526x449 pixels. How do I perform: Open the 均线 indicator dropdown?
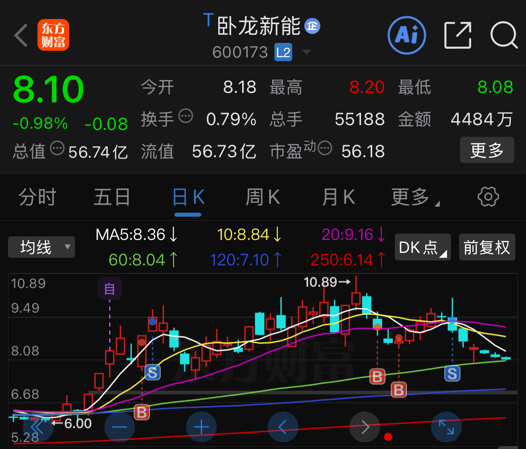point(41,247)
